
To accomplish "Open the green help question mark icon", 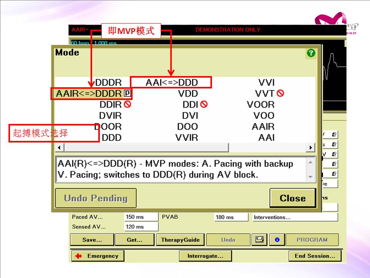I will (311, 53).
